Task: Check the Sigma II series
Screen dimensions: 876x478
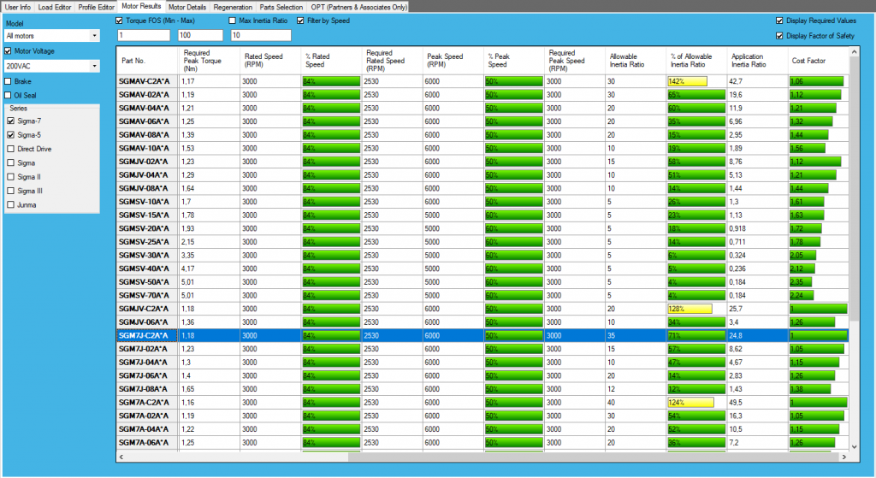Action: [10, 176]
